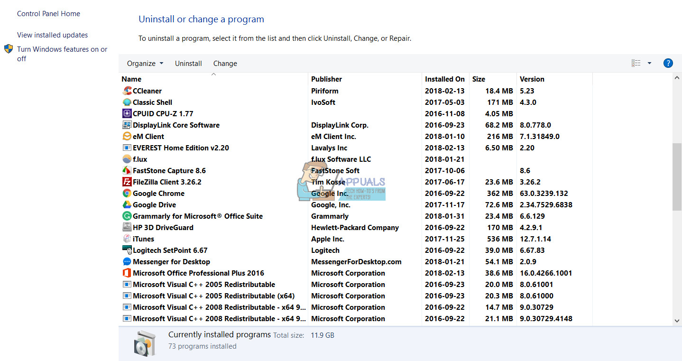682x361 pixels.
Task: Select HP 3D DriveGuard name
Action: 163,227
